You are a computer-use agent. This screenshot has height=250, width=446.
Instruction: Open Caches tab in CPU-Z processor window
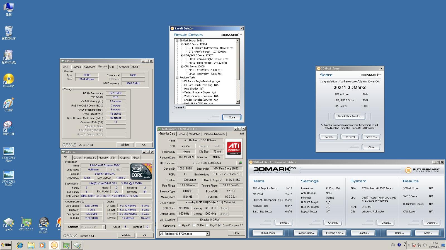click(x=77, y=158)
